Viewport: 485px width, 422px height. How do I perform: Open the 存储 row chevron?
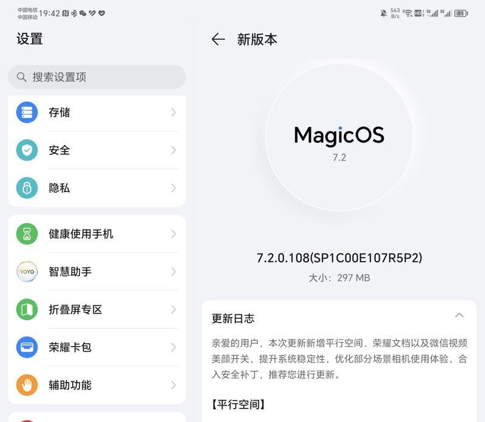(x=173, y=112)
